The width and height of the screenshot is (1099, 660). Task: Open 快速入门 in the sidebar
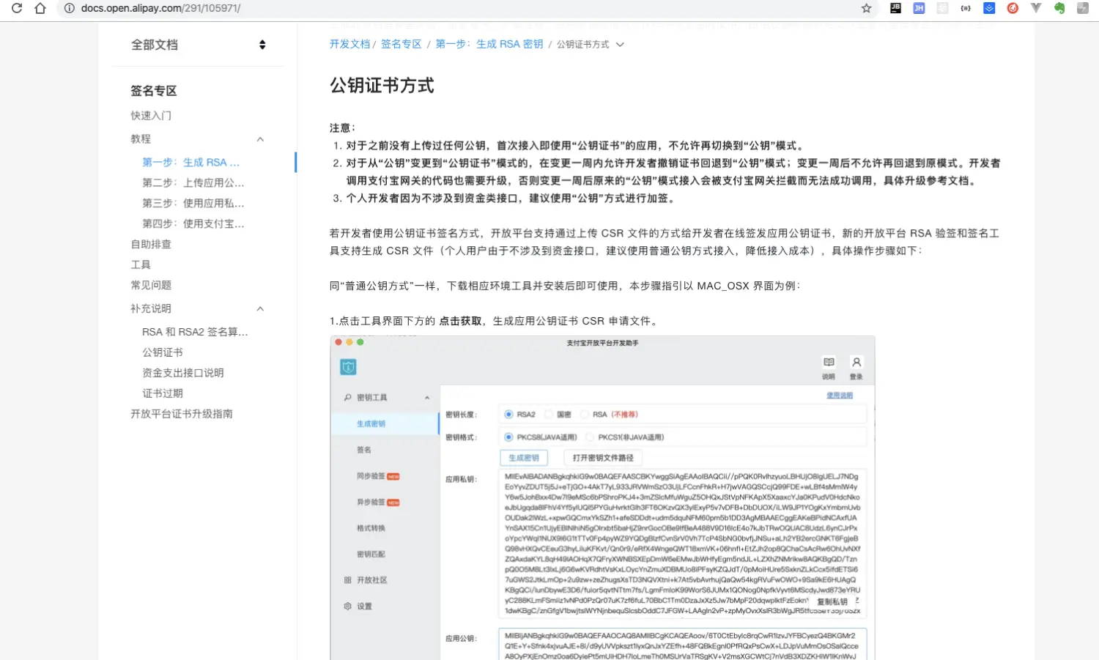(x=151, y=115)
